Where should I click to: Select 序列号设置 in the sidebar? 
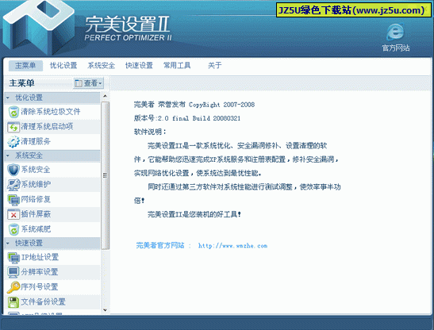[x=52, y=287]
